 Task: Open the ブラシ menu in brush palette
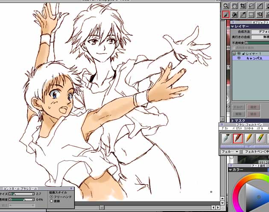(225, 128)
